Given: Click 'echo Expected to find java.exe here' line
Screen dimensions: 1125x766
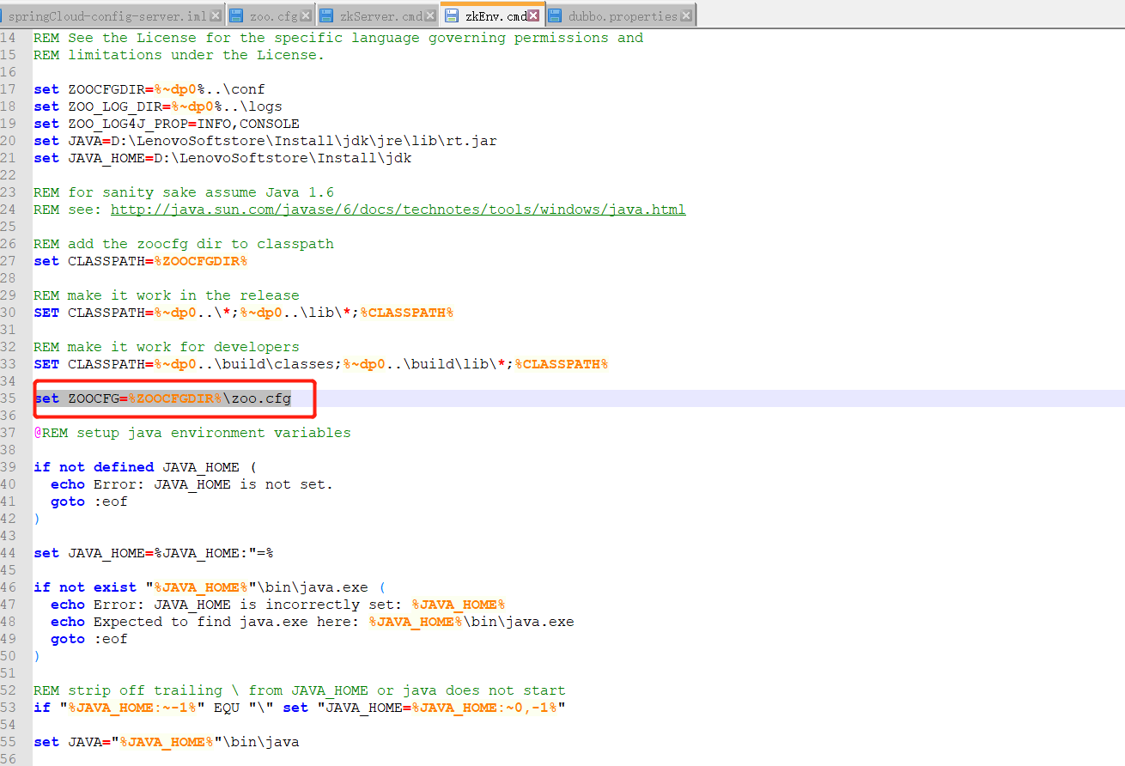Looking at the screenshot, I should [313, 622].
